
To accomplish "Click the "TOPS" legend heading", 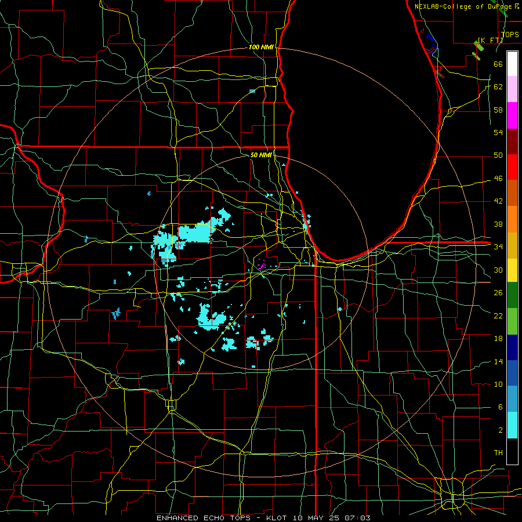I will (x=510, y=34).
